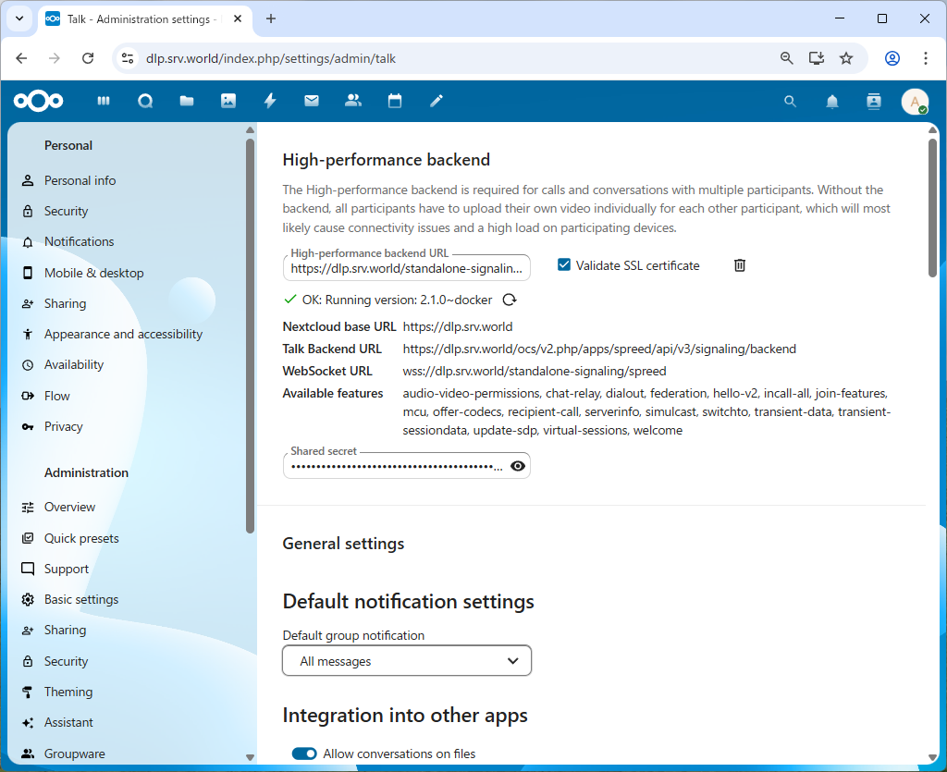Viewport: 947px width, 772px height.
Task: Open the user avatar menu
Action: (915, 102)
